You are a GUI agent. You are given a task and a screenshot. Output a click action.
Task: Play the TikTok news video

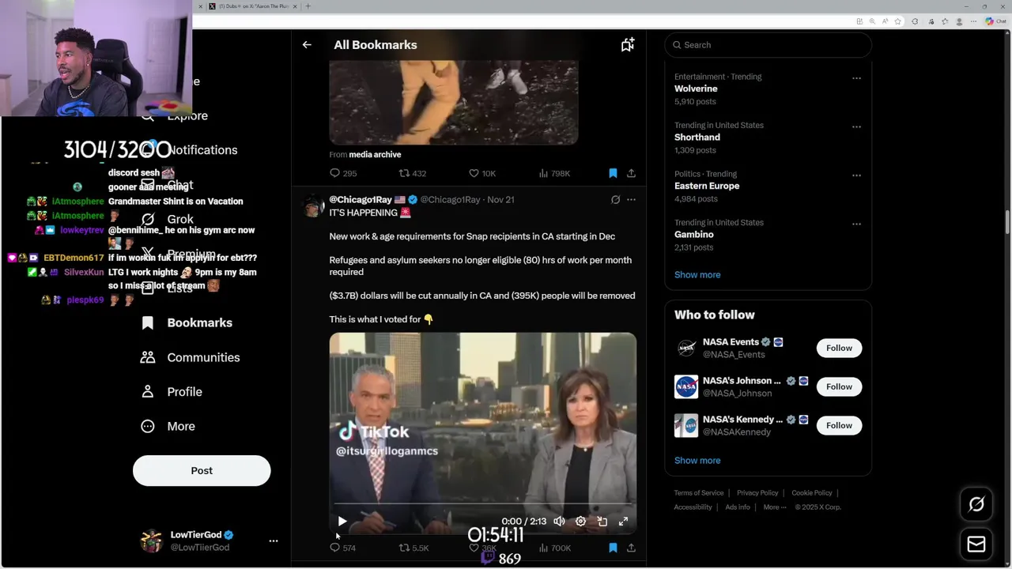342,522
